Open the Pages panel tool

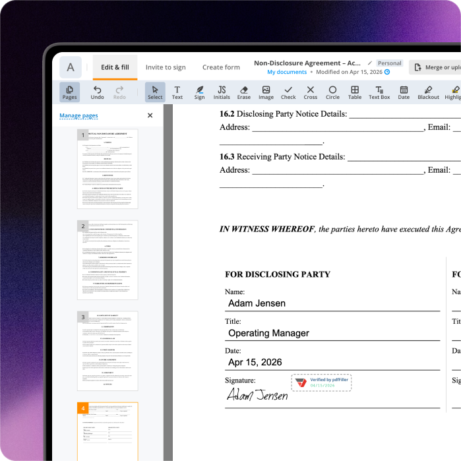69,92
